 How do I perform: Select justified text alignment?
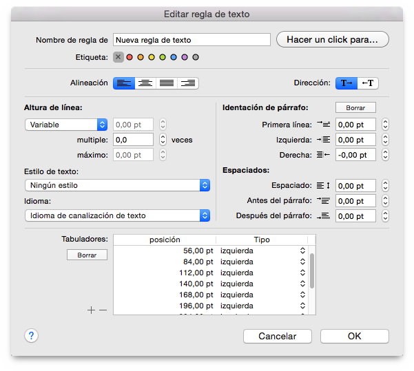click(x=167, y=83)
